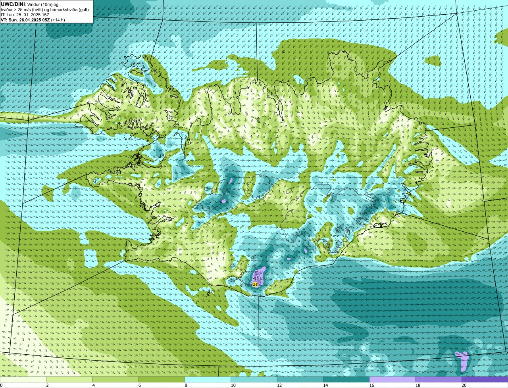This screenshot has height=388, width=508.
Task: Click the 2–4 m/s light green swatch
Action: (69, 380)
